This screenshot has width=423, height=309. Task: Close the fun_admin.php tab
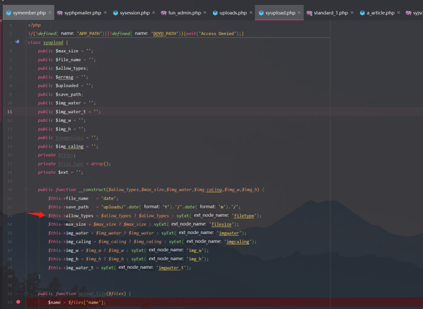tap(205, 13)
